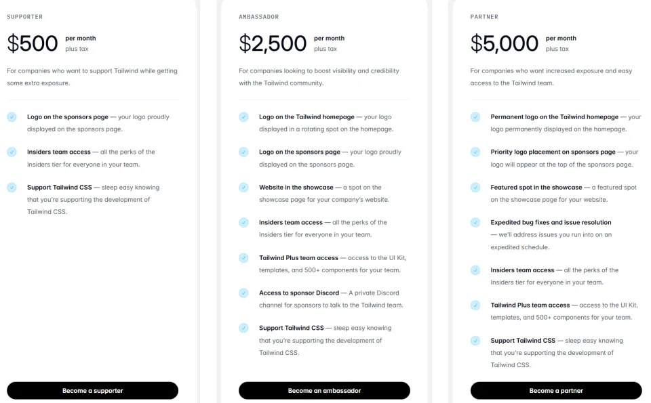Click checkmark beside Partner's Support Tailwind CSS

click(x=475, y=341)
